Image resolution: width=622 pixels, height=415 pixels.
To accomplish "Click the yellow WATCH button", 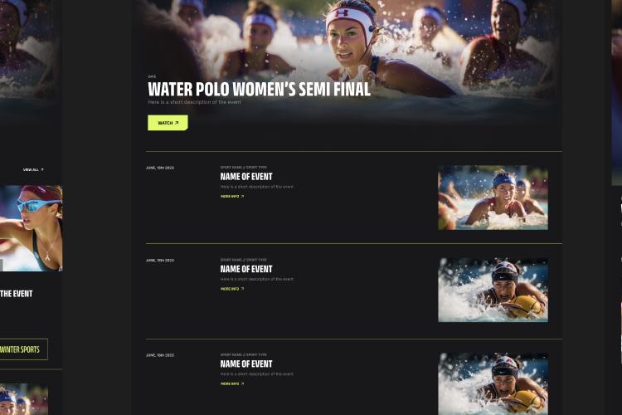I will click(x=168, y=123).
